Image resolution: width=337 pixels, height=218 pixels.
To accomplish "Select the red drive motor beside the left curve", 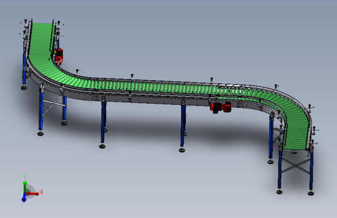I will [59, 56].
